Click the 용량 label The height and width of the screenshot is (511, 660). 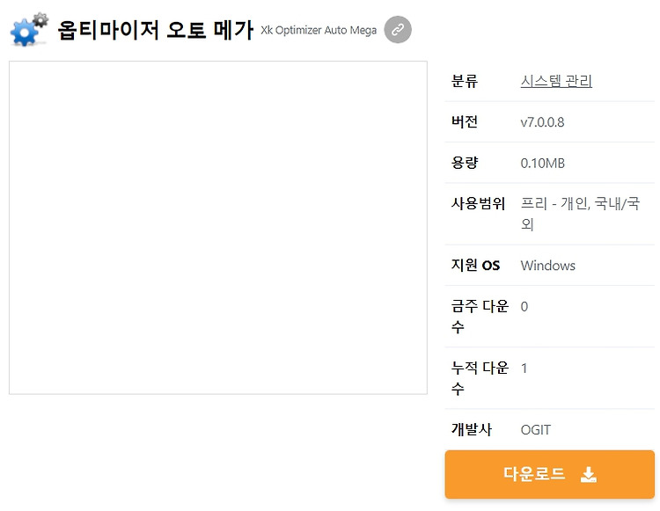[x=465, y=163]
